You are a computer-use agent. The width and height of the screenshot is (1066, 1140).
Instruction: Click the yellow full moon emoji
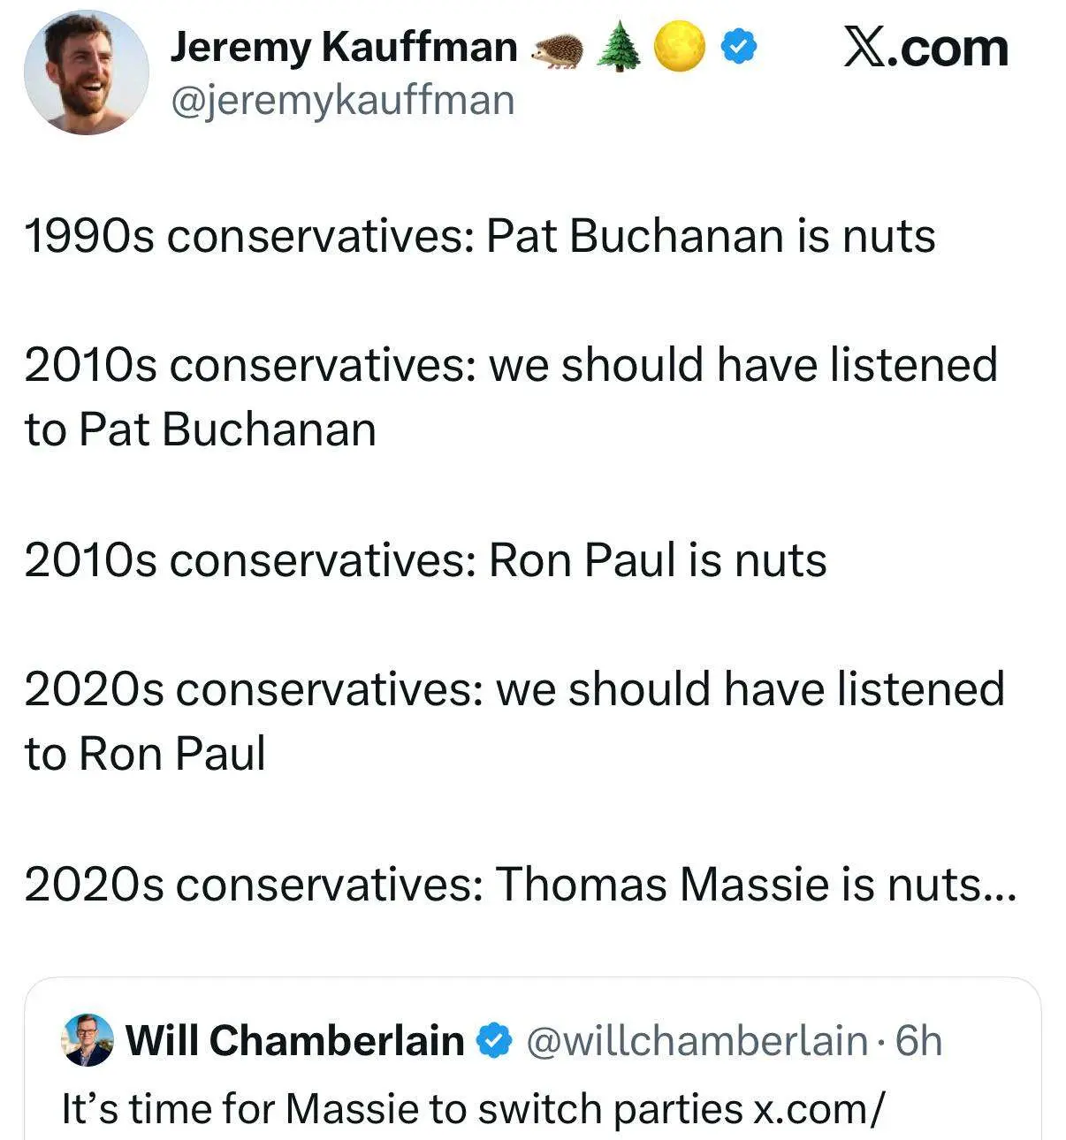point(679,47)
